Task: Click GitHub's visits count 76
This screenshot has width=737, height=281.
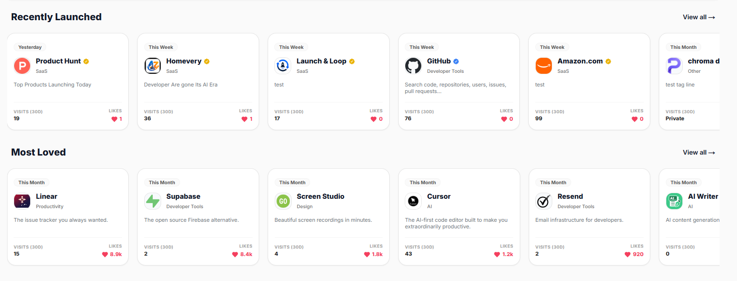Action: point(408,118)
